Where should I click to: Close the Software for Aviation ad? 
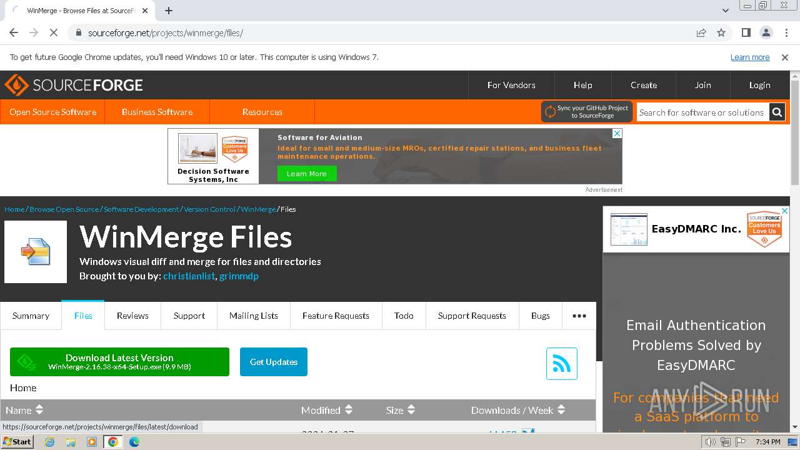tap(617, 133)
